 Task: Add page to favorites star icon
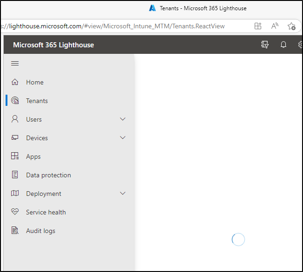[291, 26]
